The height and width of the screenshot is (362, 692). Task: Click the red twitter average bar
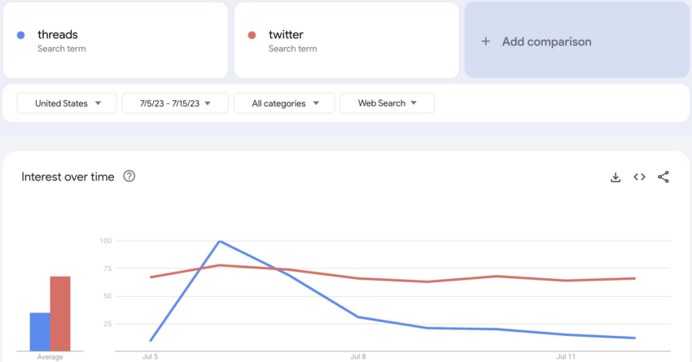(x=60, y=313)
